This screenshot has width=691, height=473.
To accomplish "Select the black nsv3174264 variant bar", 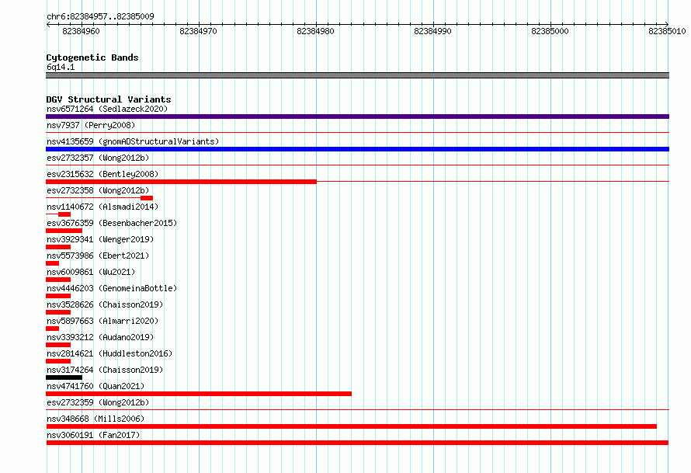I will pyautogui.click(x=64, y=377).
